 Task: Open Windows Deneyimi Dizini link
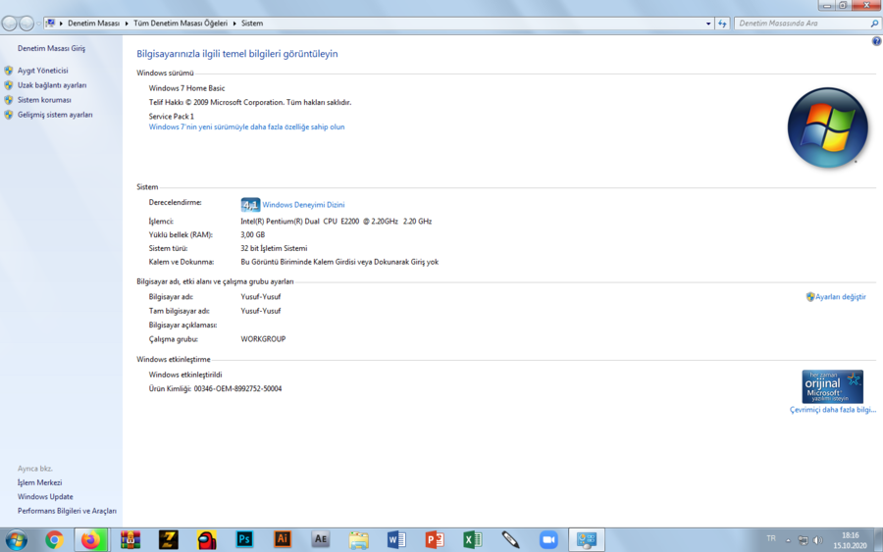[303, 205]
